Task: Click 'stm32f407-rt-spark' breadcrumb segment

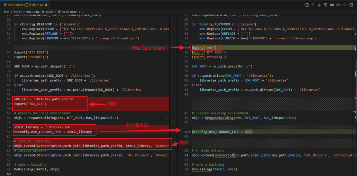Action: 39,12
